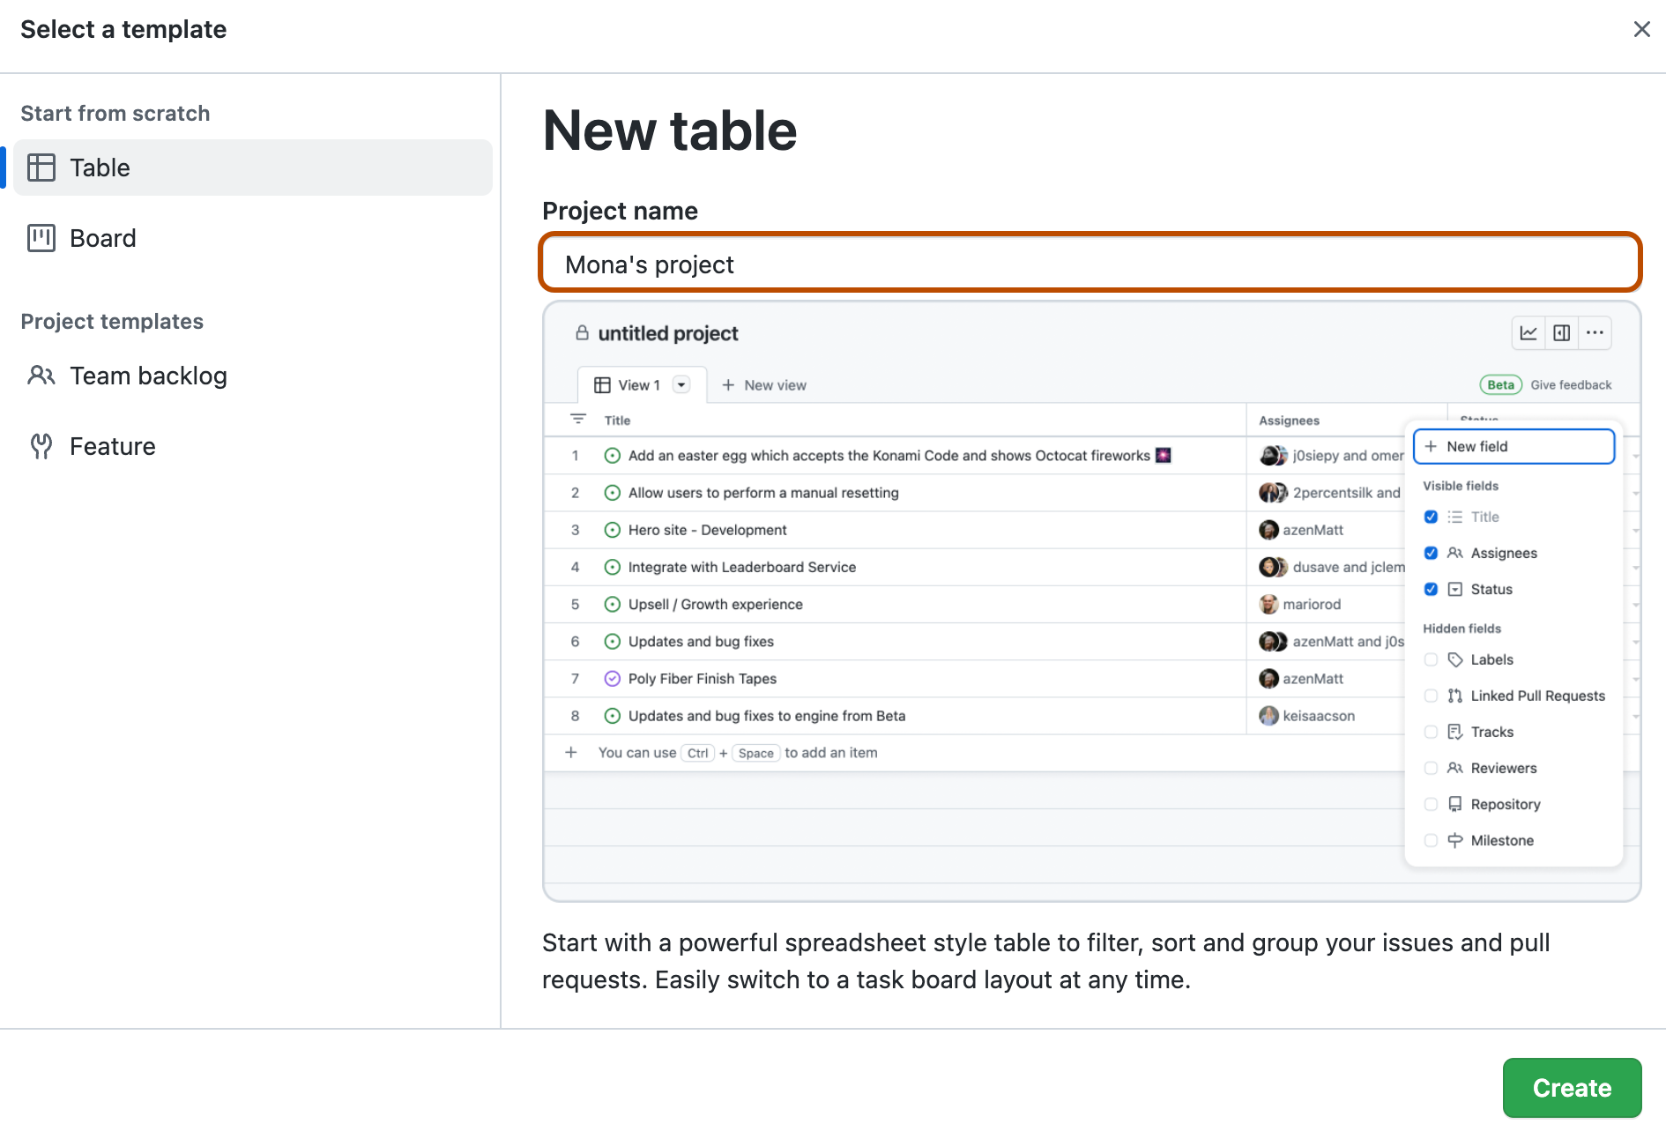Toggle the side panel icon
Viewport: 1666px width, 1139px height.
pos(1561,333)
